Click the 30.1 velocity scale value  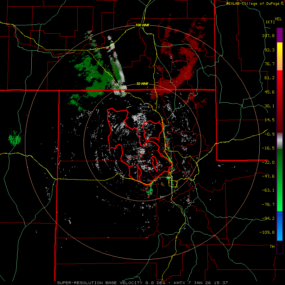pos(269,106)
